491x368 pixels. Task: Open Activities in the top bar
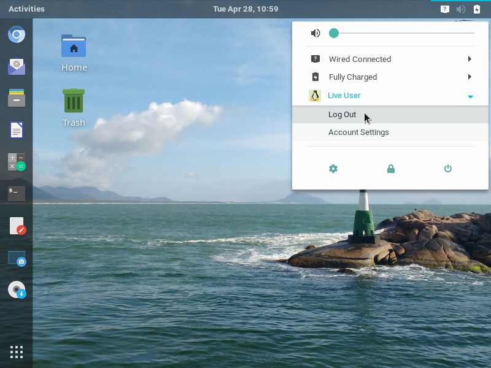(26, 9)
